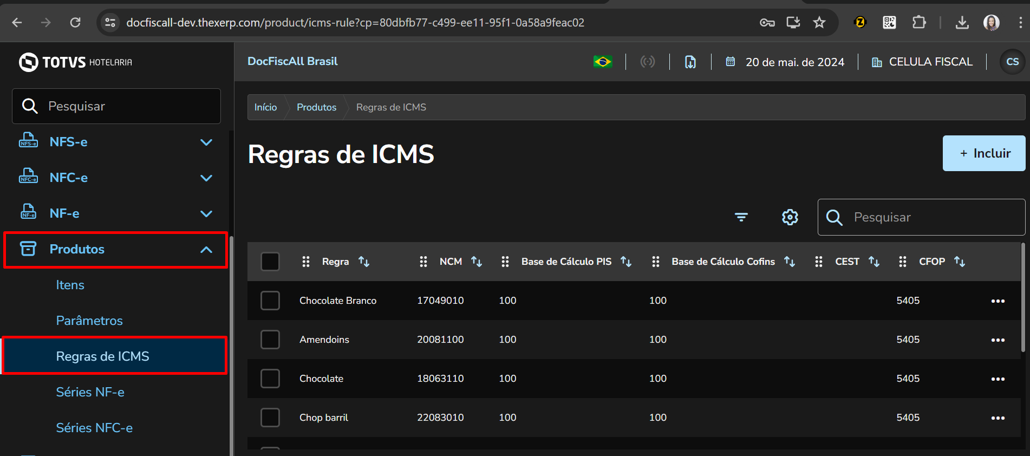Click the building icon next to CELULA FISCAL
Image resolution: width=1030 pixels, height=456 pixels.
pos(877,62)
